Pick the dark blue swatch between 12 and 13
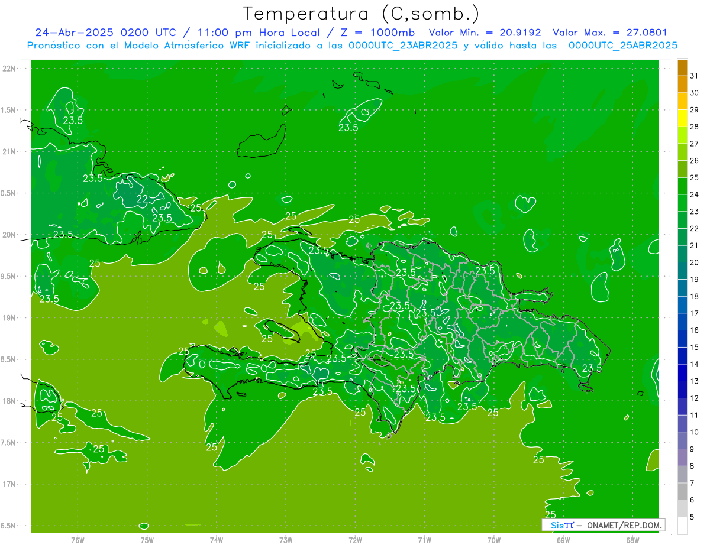Screen dimensions: 710x548 click(x=682, y=390)
